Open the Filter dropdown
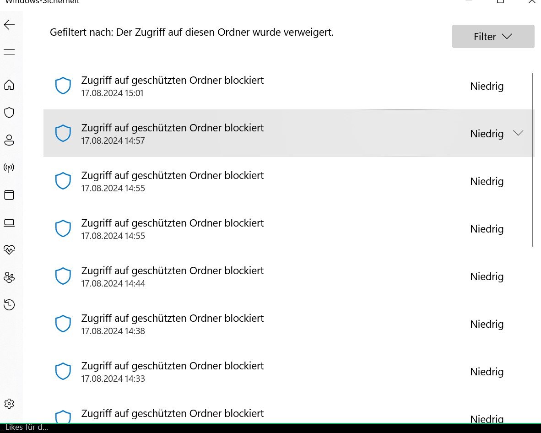This screenshot has width=541, height=433. (493, 36)
